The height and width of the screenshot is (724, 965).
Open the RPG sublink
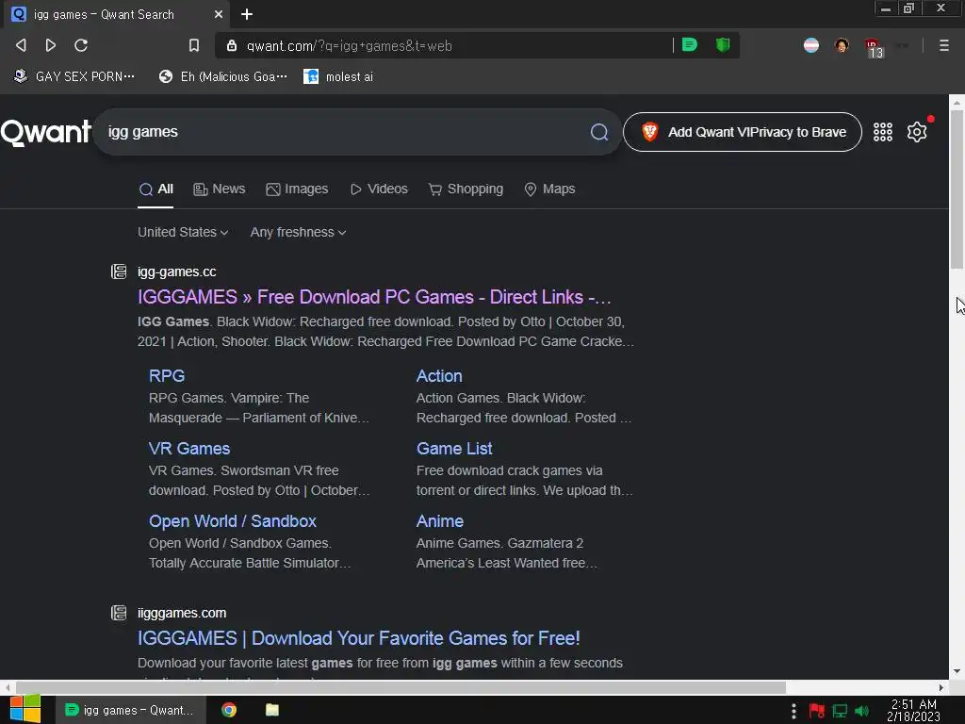tap(167, 375)
